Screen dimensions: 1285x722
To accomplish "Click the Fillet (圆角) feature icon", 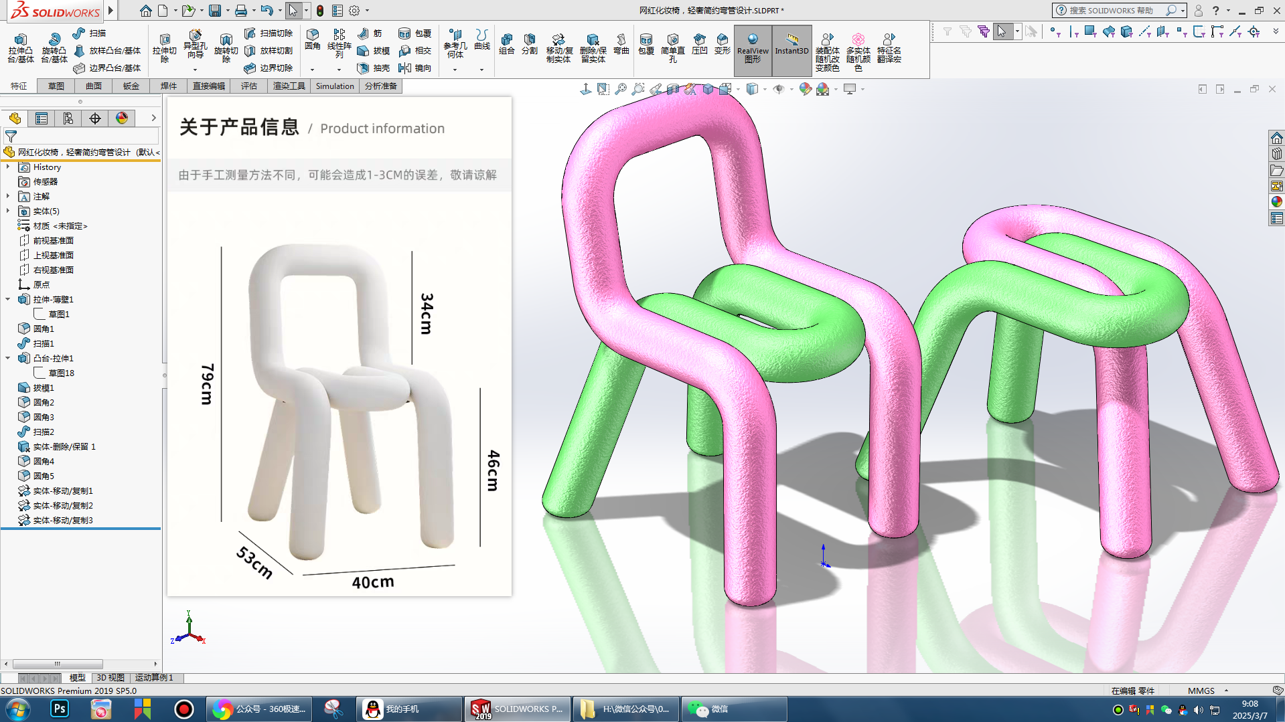I will coord(312,39).
